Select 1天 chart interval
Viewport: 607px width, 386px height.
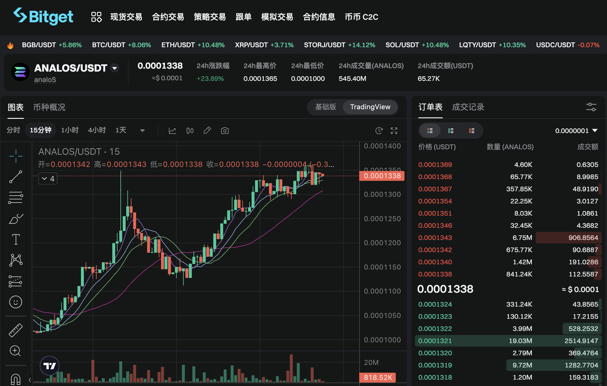pos(121,130)
